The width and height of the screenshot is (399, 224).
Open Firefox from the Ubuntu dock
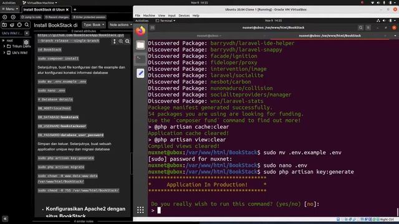140,31
